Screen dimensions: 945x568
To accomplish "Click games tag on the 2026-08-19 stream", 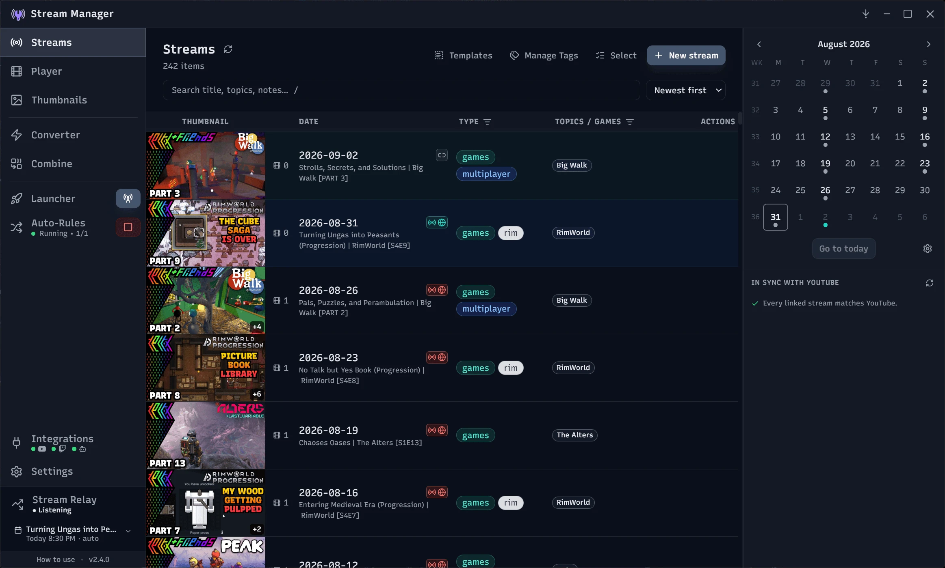I will point(475,435).
